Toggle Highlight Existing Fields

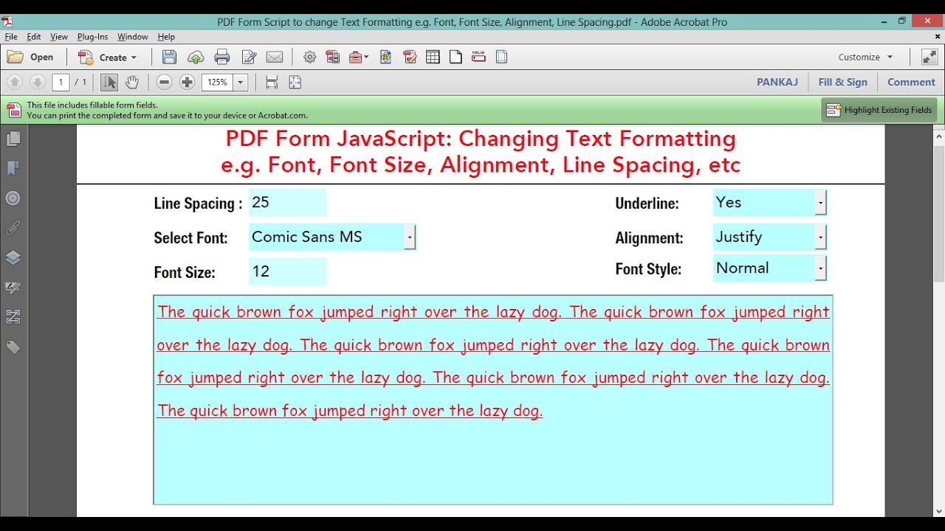[879, 110]
